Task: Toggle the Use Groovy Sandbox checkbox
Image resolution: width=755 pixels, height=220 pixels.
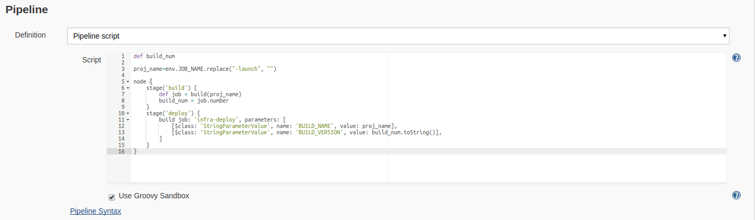Action: (x=112, y=197)
